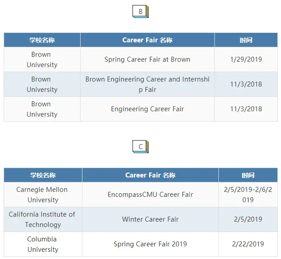Viewport: 281px width, 259px height.
Task: Select the Columbia University cell
Action: point(43,244)
